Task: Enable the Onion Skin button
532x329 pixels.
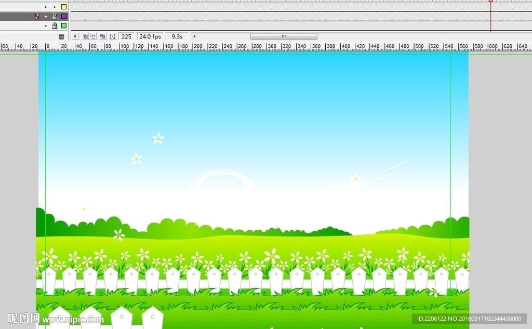Action: point(85,36)
